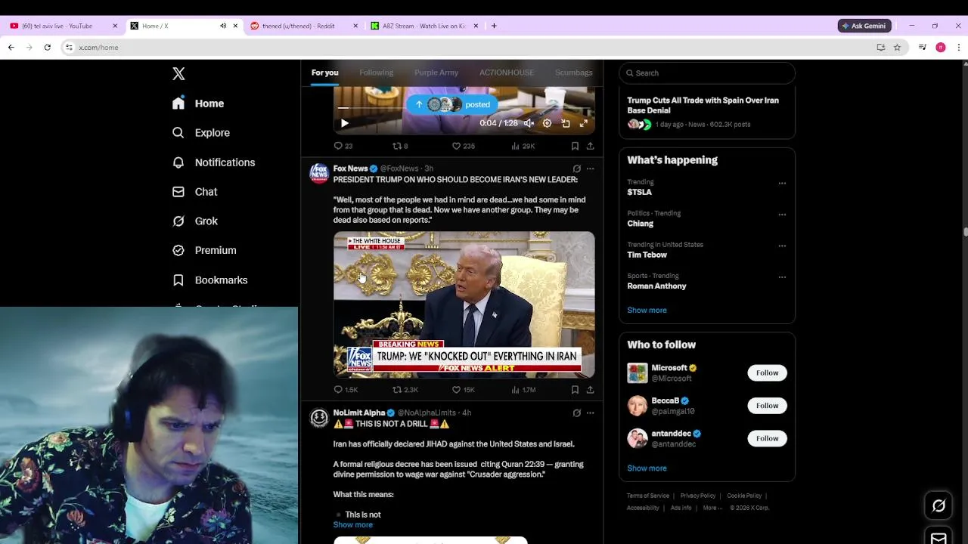This screenshot has width=968, height=544.
Task: Switch to the Scumbags tab
Action: coord(574,73)
